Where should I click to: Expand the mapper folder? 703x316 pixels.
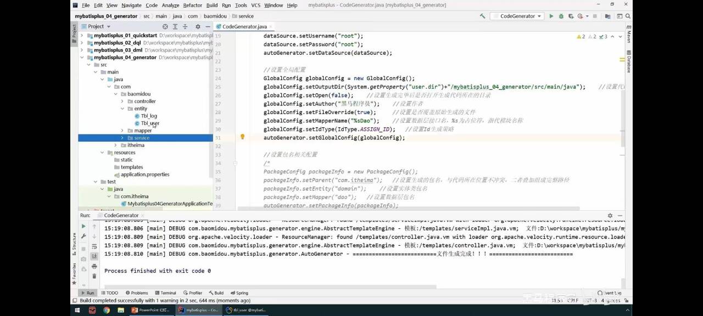pos(122,131)
